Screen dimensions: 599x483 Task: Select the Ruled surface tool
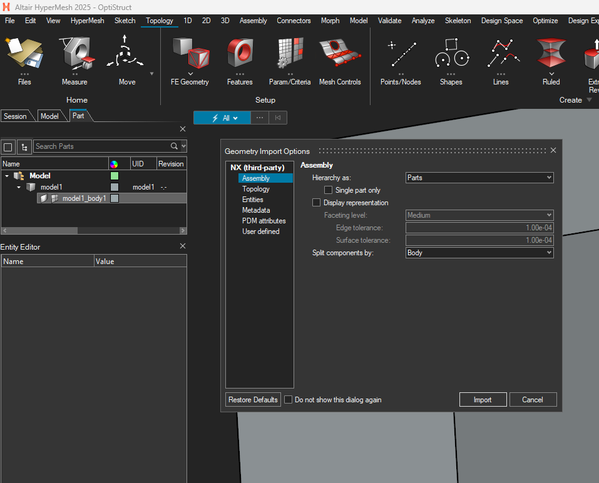coord(551,54)
